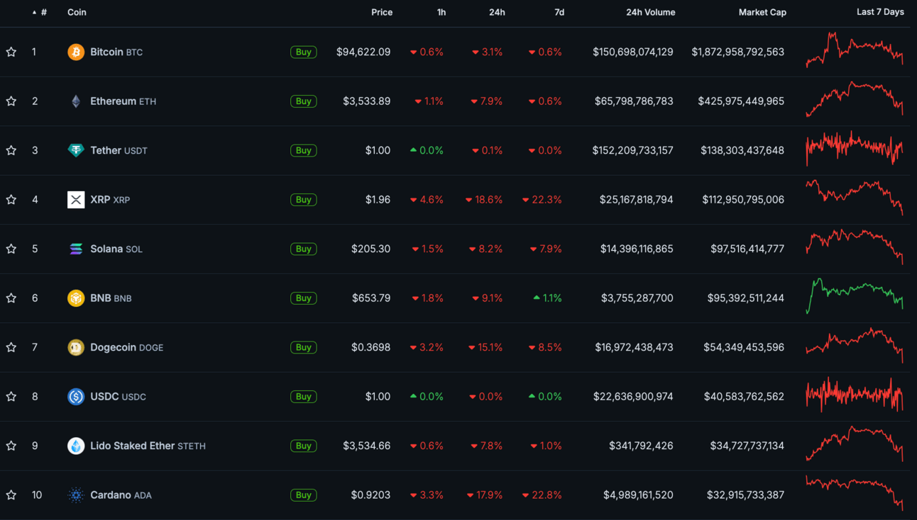Add USDC to favorites via star
Viewport: 917px width, 520px height.
(11, 397)
